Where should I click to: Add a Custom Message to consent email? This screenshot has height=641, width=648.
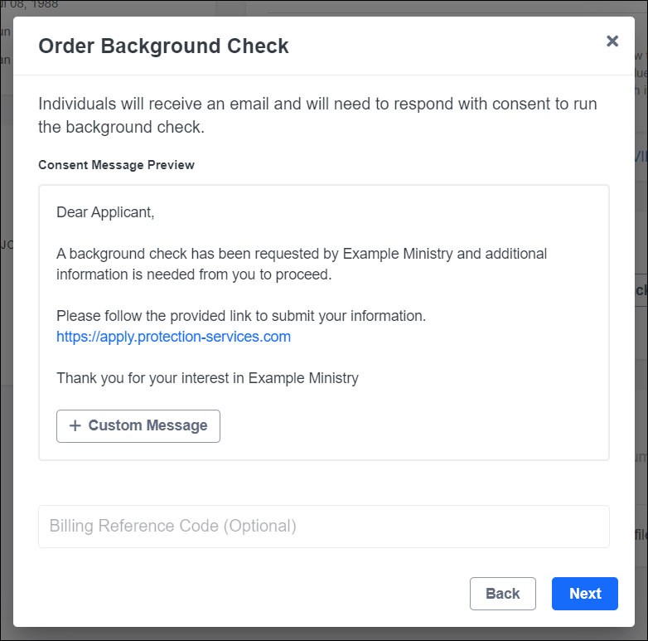click(138, 425)
